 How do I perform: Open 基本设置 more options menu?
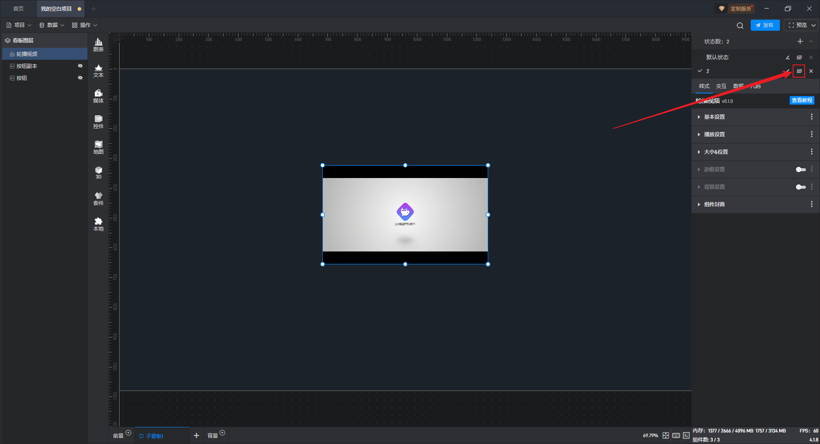[x=811, y=117]
